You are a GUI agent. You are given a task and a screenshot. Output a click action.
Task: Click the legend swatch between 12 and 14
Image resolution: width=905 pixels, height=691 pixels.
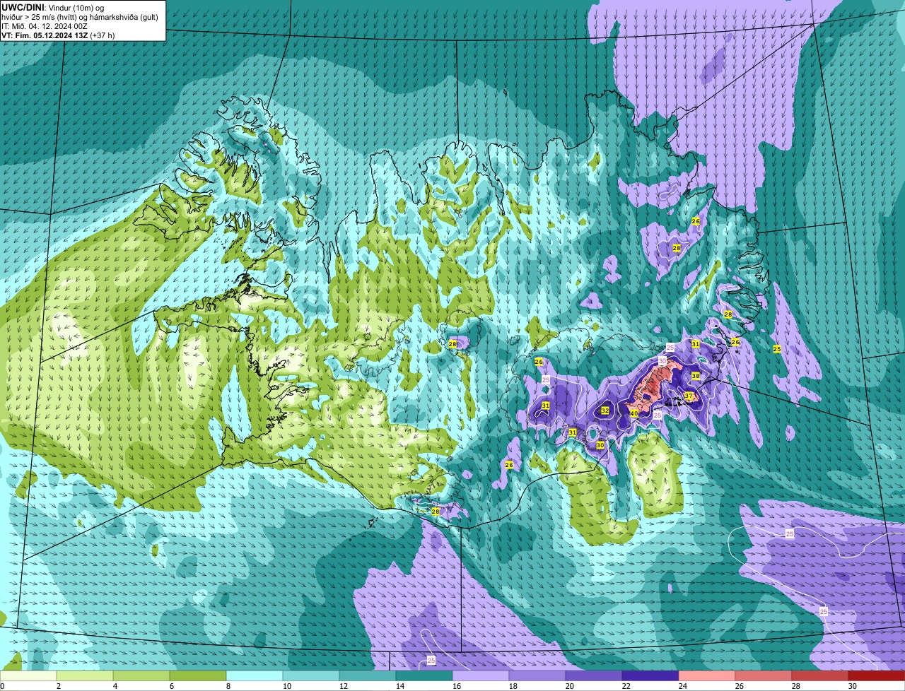pyautogui.click(x=368, y=675)
